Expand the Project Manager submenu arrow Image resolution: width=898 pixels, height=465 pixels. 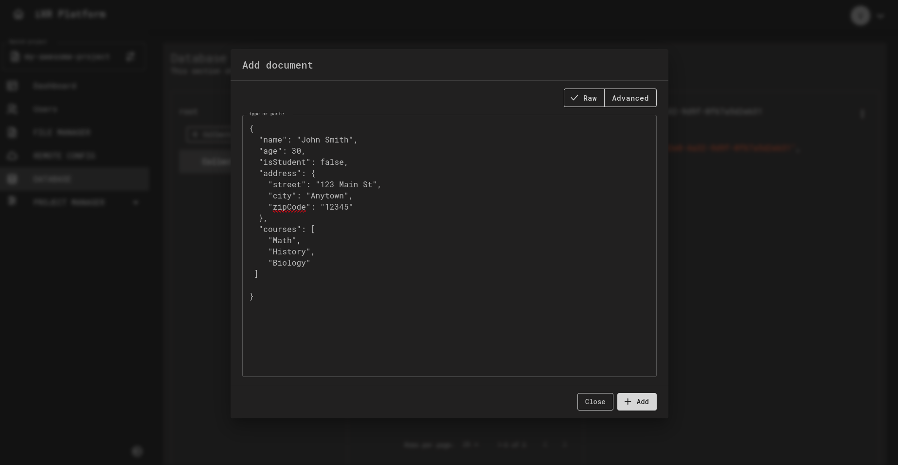(136, 202)
